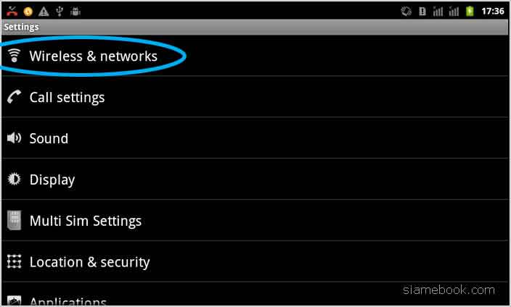
Task: Tap the warning triangle icon in status bar
Action: point(44,12)
